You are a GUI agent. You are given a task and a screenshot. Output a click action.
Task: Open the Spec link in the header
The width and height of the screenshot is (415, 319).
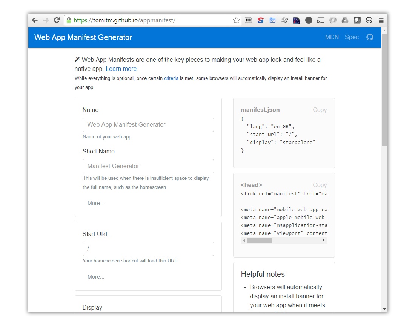pyautogui.click(x=352, y=37)
